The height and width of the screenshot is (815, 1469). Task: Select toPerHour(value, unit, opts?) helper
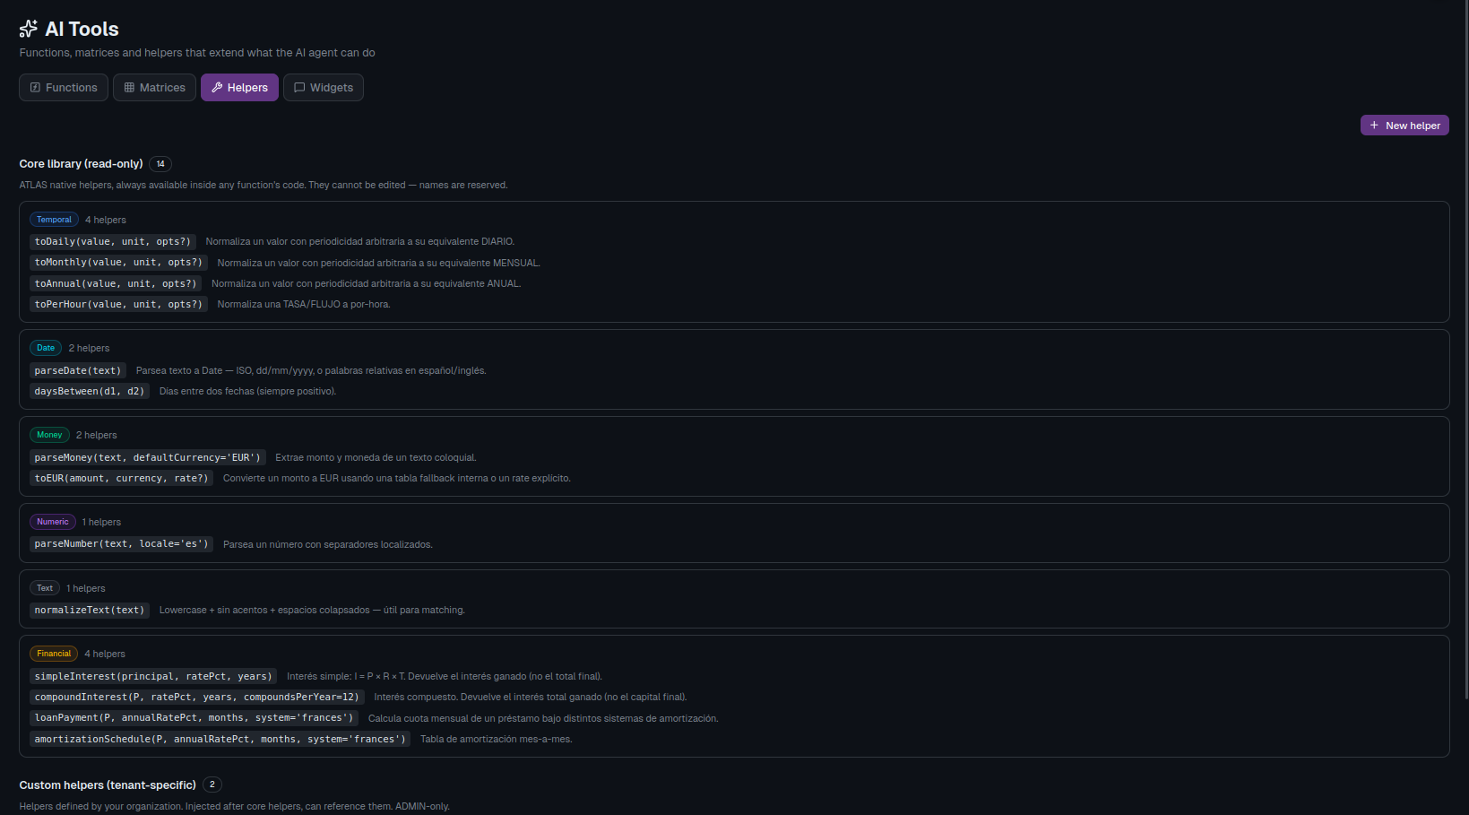(118, 305)
